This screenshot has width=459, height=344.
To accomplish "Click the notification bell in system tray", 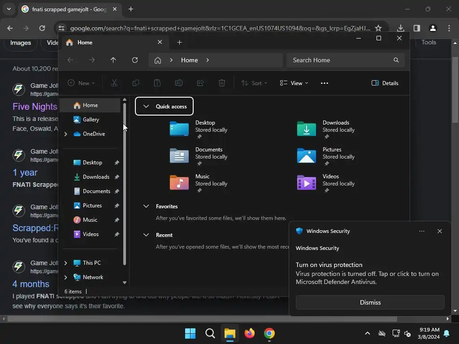I will [x=447, y=333].
